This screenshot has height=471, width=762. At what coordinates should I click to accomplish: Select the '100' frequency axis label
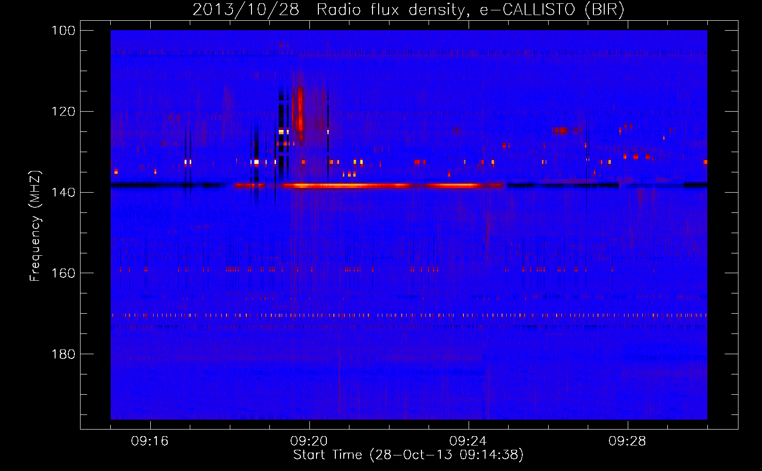pos(64,31)
